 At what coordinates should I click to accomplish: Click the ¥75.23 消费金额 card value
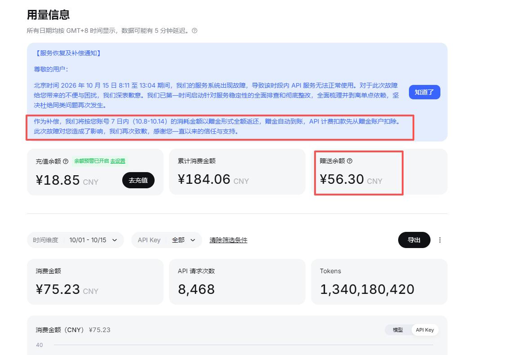58,290
